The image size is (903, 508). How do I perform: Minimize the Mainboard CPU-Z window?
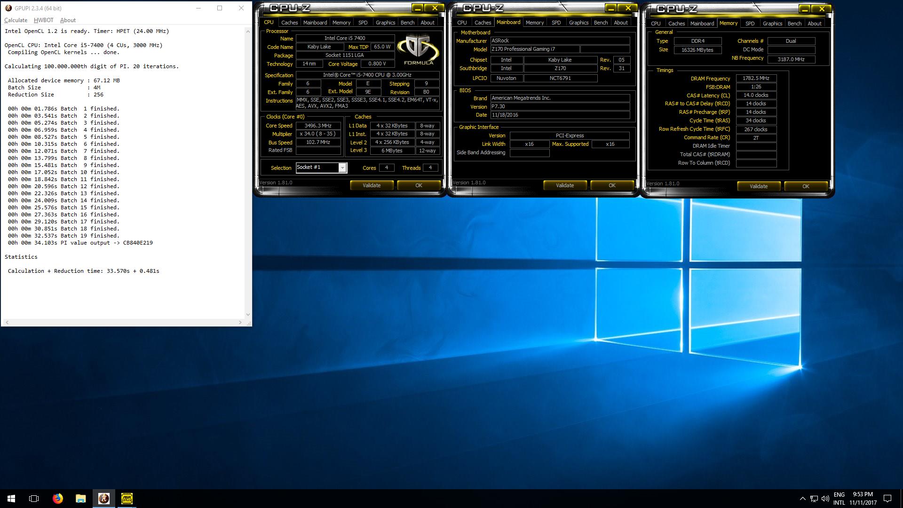click(x=610, y=8)
